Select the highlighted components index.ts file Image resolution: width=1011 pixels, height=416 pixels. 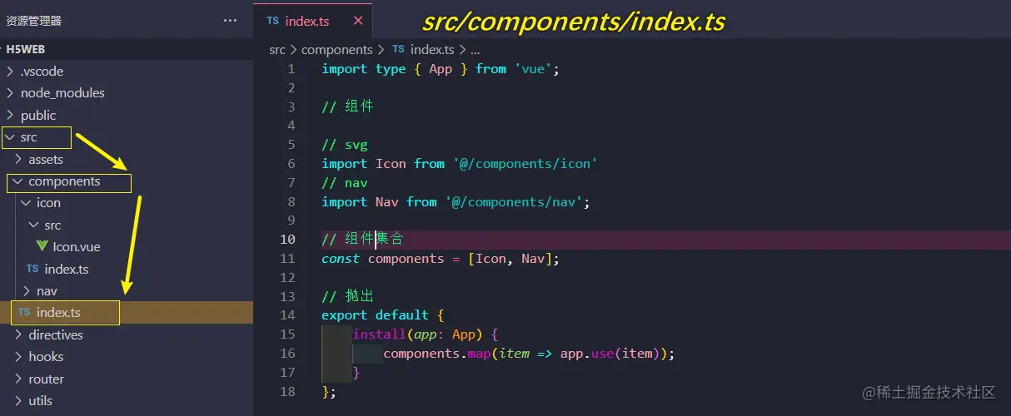pos(58,313)
